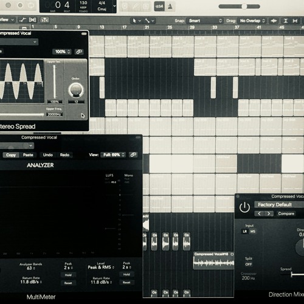Click the link icon in the MultiMeter header
The width and height of the screenshot is (304, 304).
pos(133,155)
